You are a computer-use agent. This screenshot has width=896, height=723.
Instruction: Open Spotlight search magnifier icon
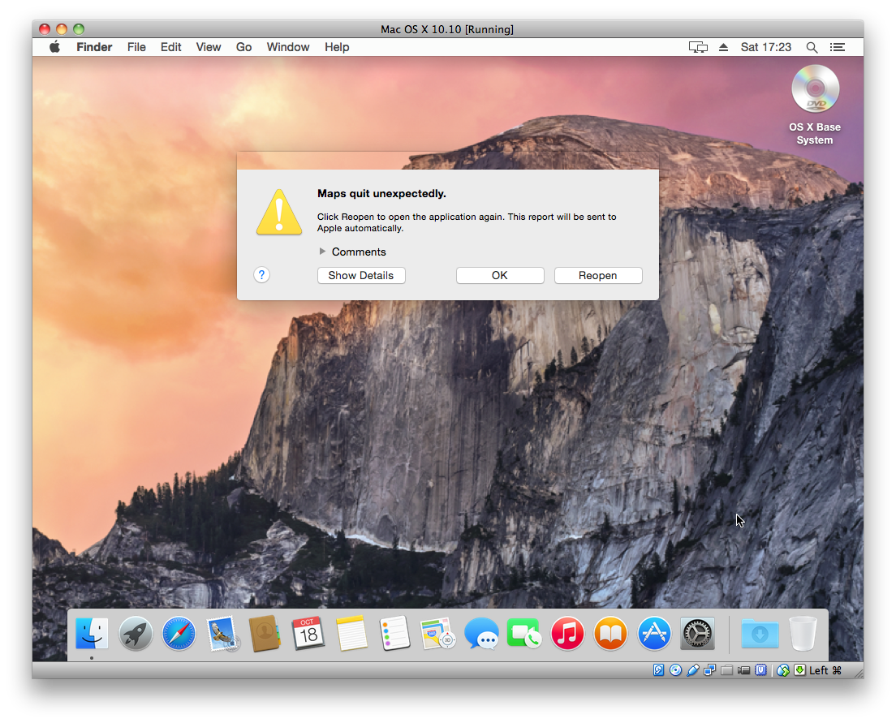[812, 47]
